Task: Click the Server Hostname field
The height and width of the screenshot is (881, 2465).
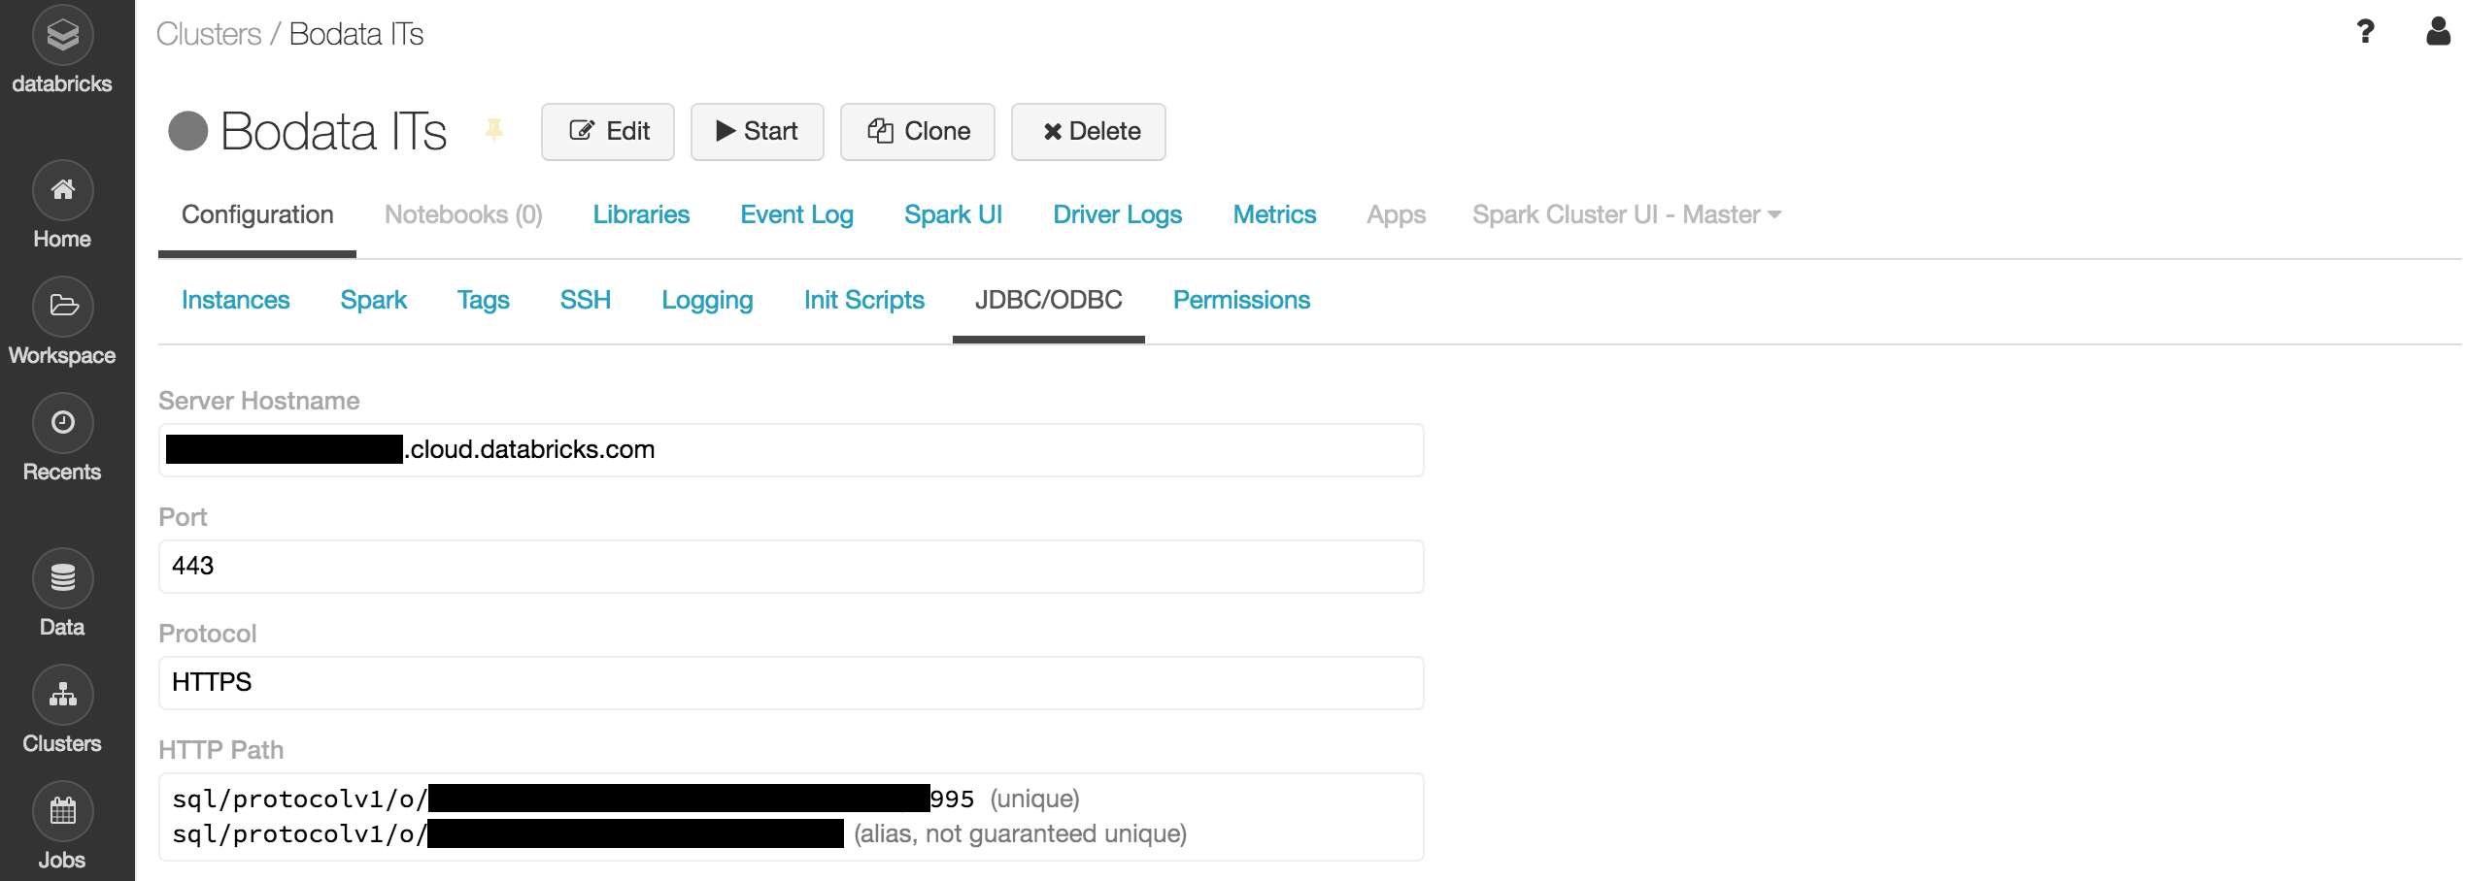Action: click(792, 450)
